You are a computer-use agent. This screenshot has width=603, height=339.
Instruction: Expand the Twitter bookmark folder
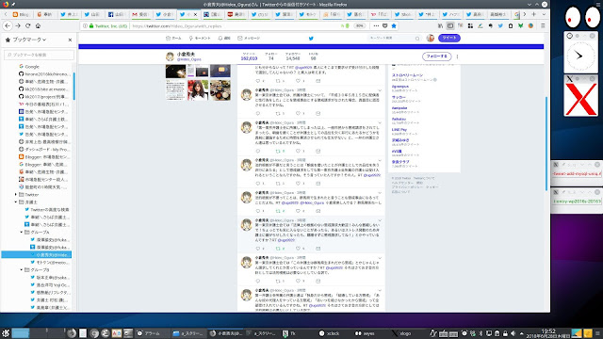pos(16,195)
